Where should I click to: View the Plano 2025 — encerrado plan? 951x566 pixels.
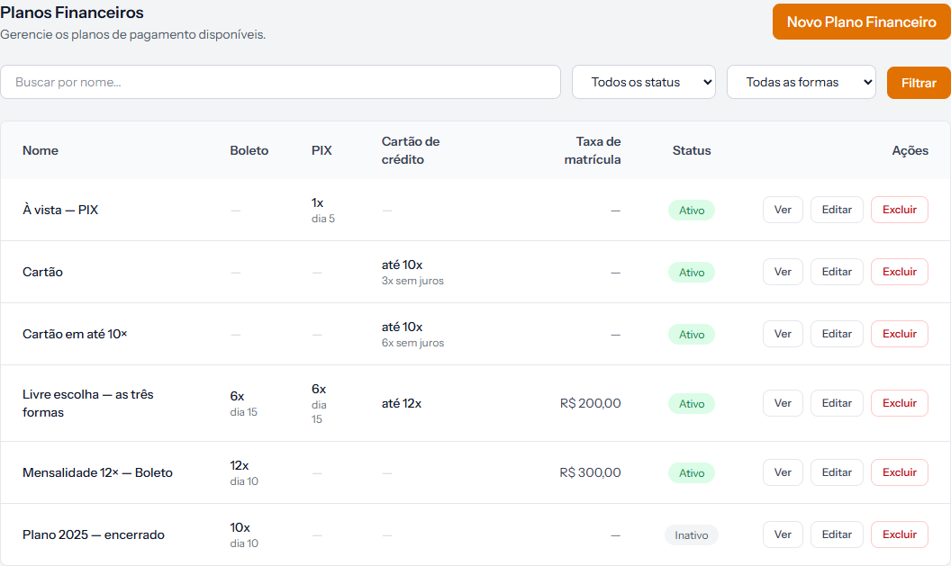783,535
